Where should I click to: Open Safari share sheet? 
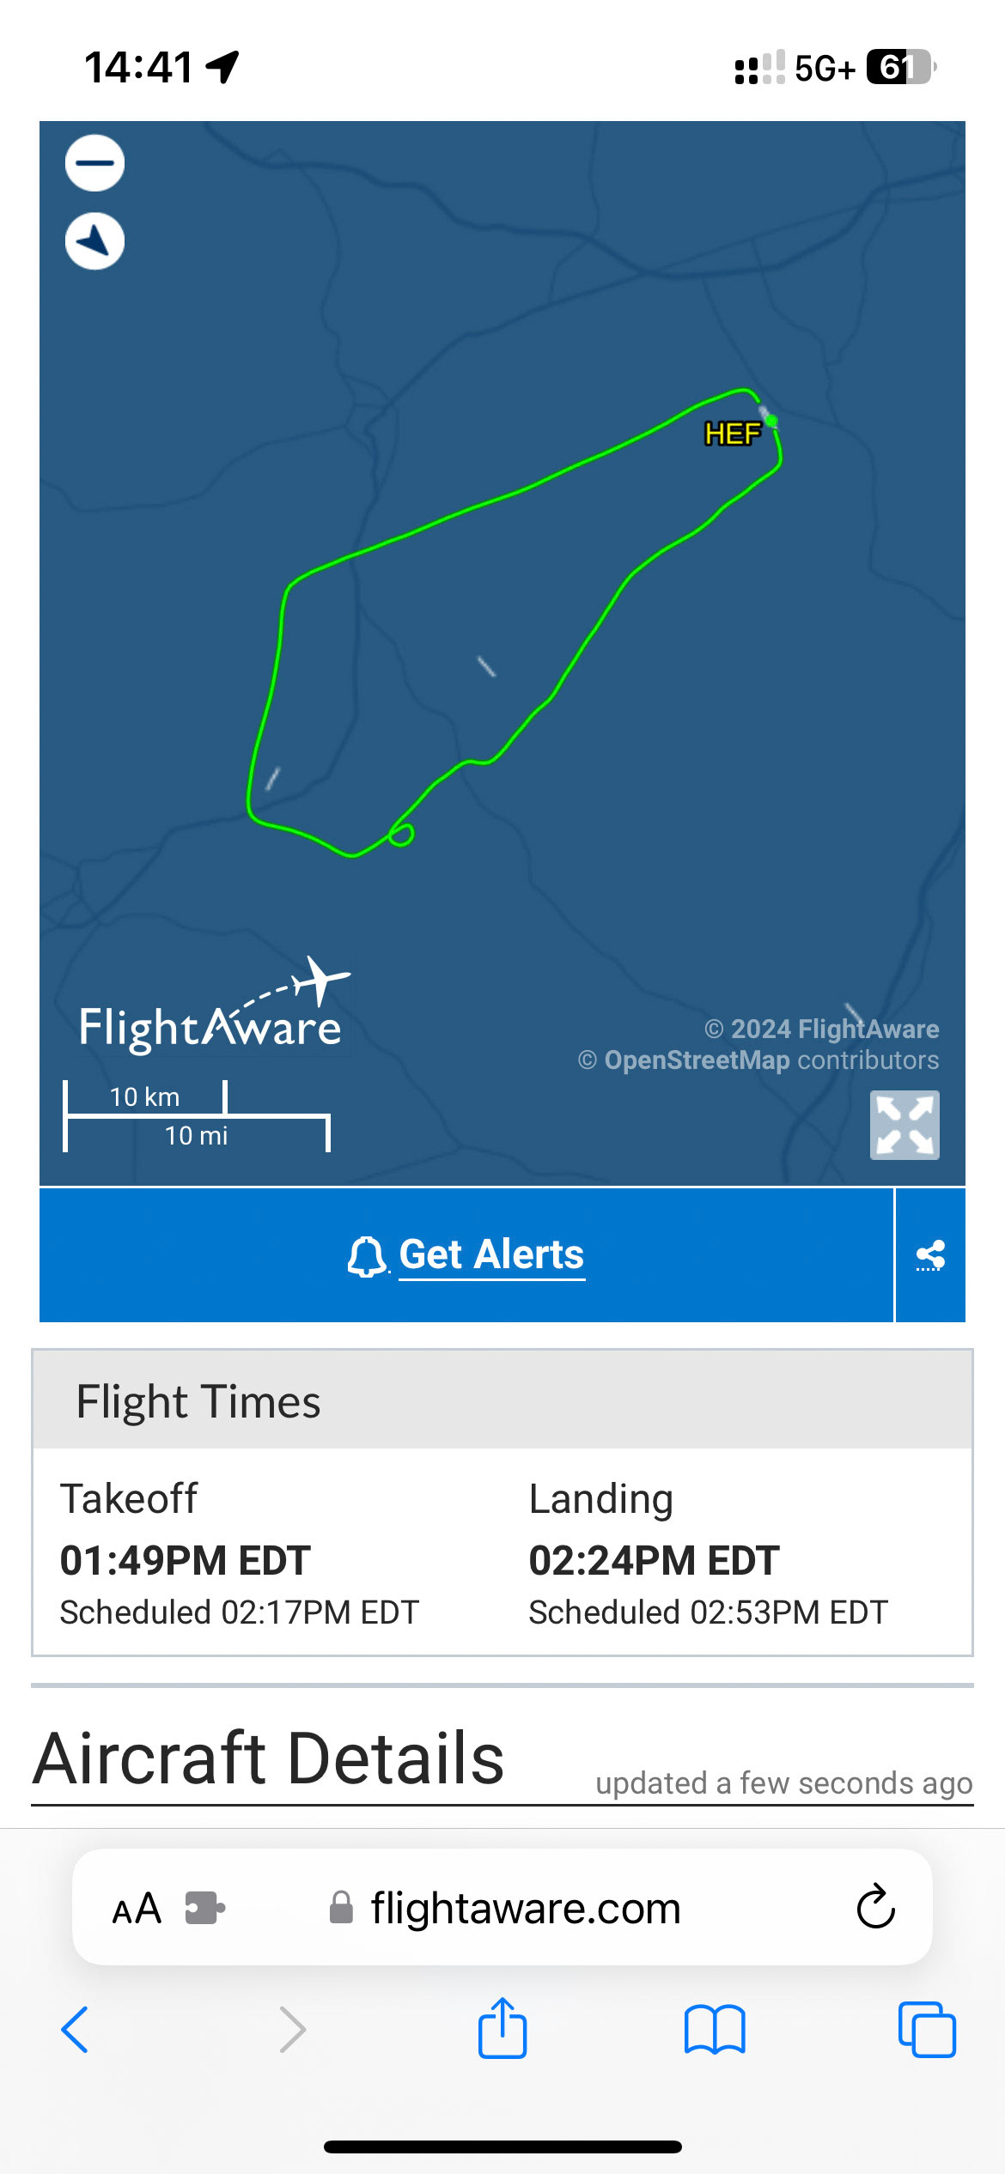click(502, 2030)
